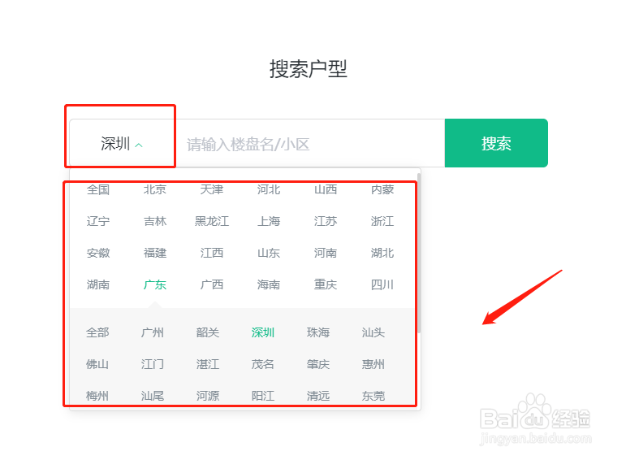Pick 河南 province
The height and width of the screenshot is (460, 626).
(326, 253)
